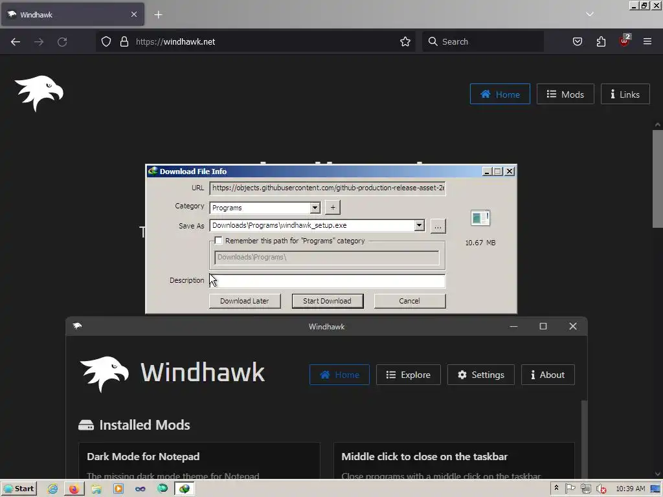The height and width of the screenshot is (497, 663).
Task: Open the file explorer folder taskbar icon
Action: coord(96,489)
